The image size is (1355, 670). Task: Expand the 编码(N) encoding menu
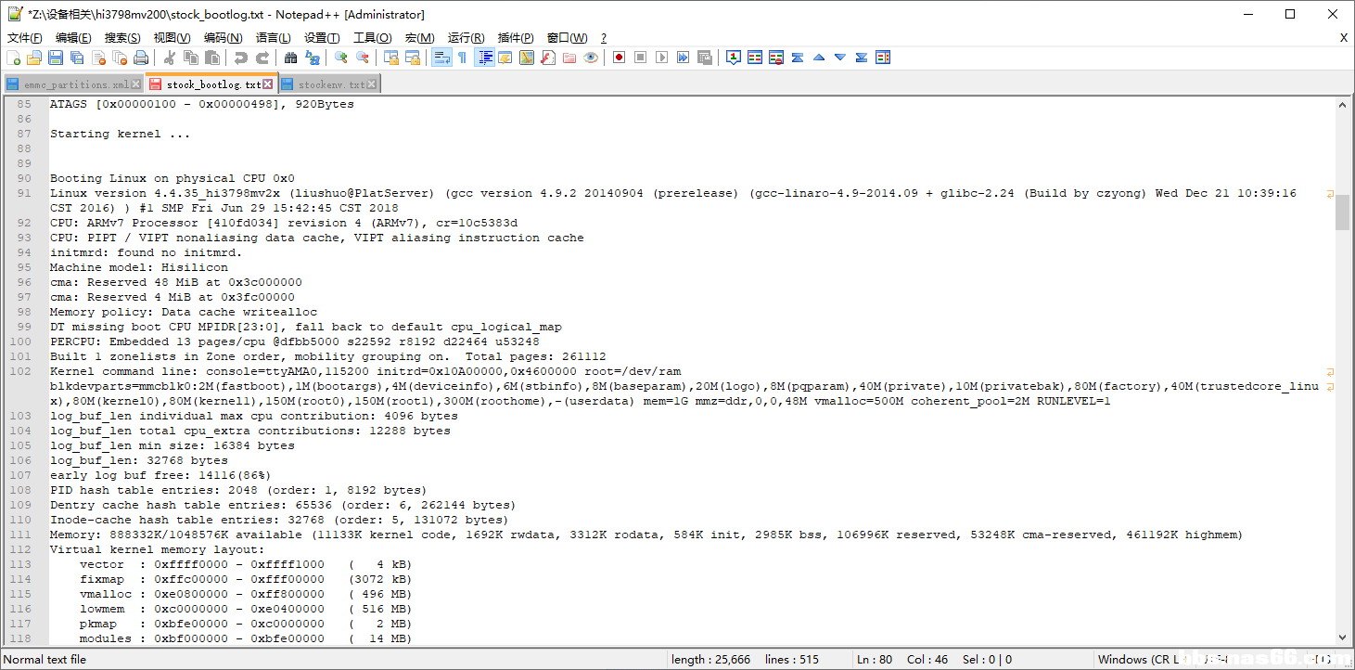pos(223,38)
